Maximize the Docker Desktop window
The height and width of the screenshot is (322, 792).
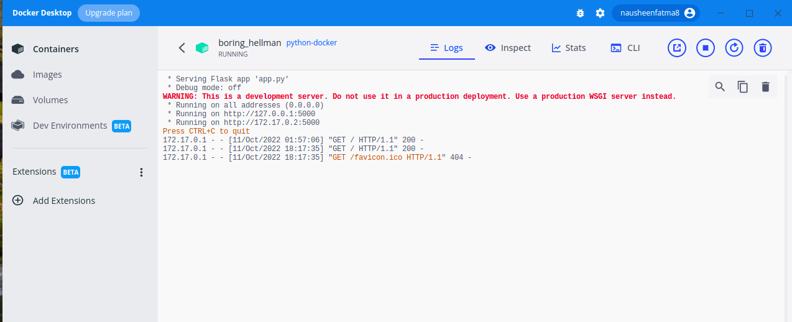coord(750,13)
